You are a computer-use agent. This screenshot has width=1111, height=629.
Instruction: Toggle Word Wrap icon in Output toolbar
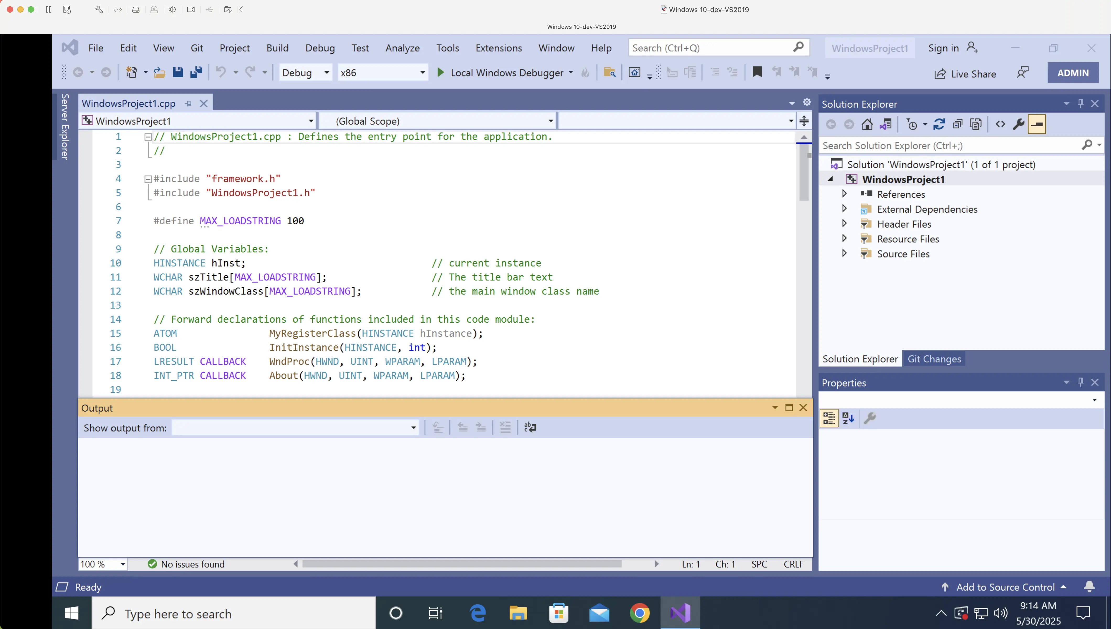(x=530, y=428)
